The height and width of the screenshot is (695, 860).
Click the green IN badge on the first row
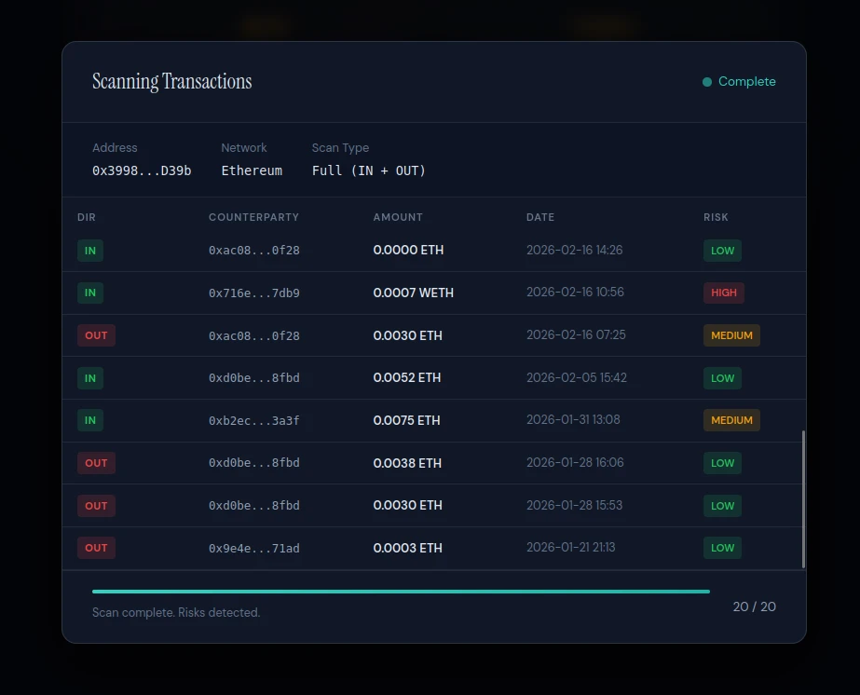(90, 251)
